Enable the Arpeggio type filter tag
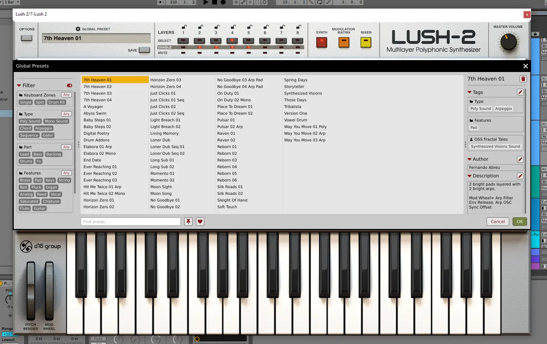547x344 pixels. 44,128
